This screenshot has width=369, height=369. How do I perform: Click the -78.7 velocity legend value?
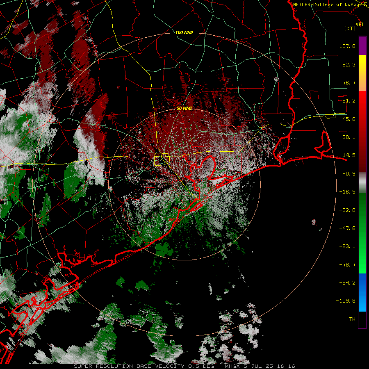[347, 265]
